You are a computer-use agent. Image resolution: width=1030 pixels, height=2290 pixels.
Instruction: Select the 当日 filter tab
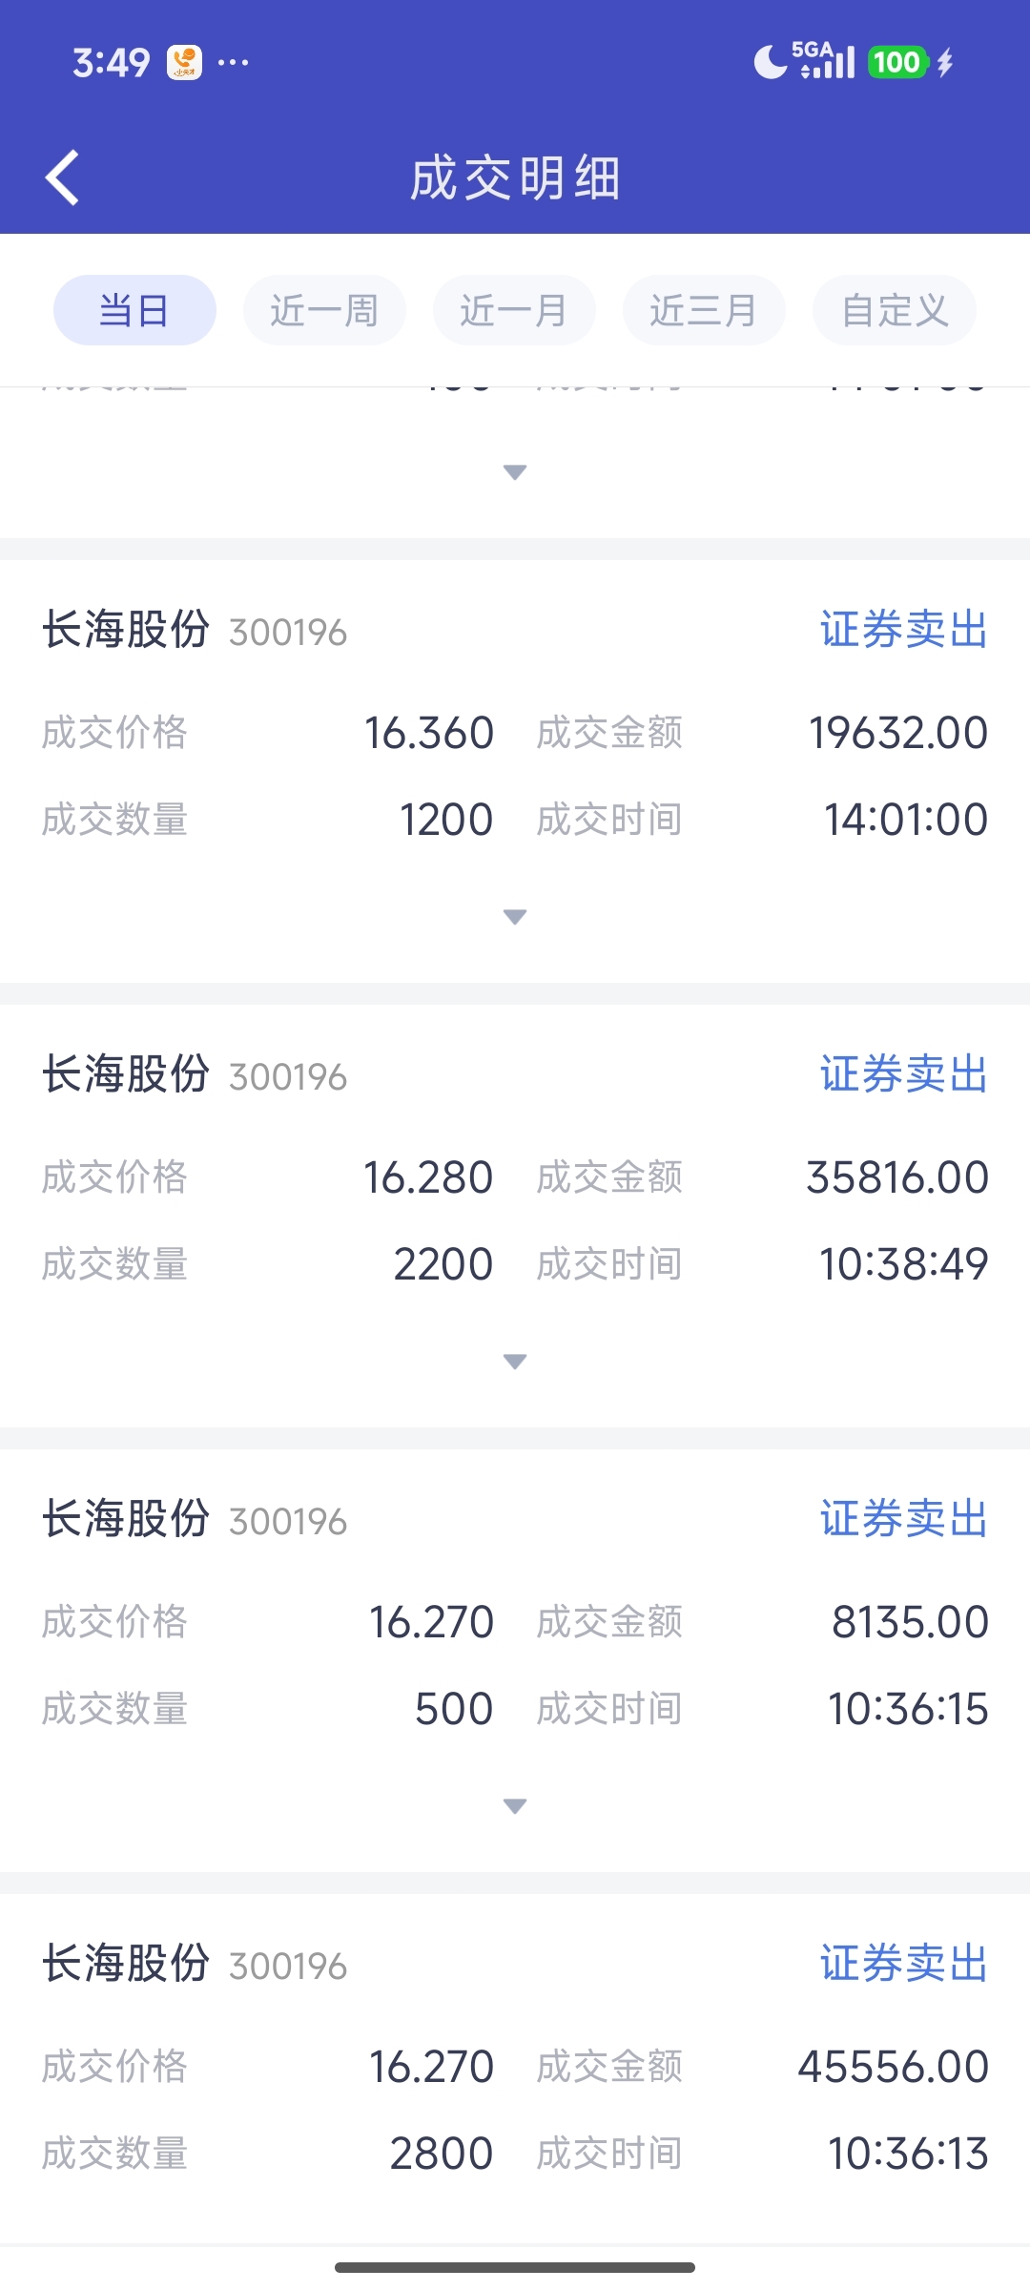click(x=134, y=310)
